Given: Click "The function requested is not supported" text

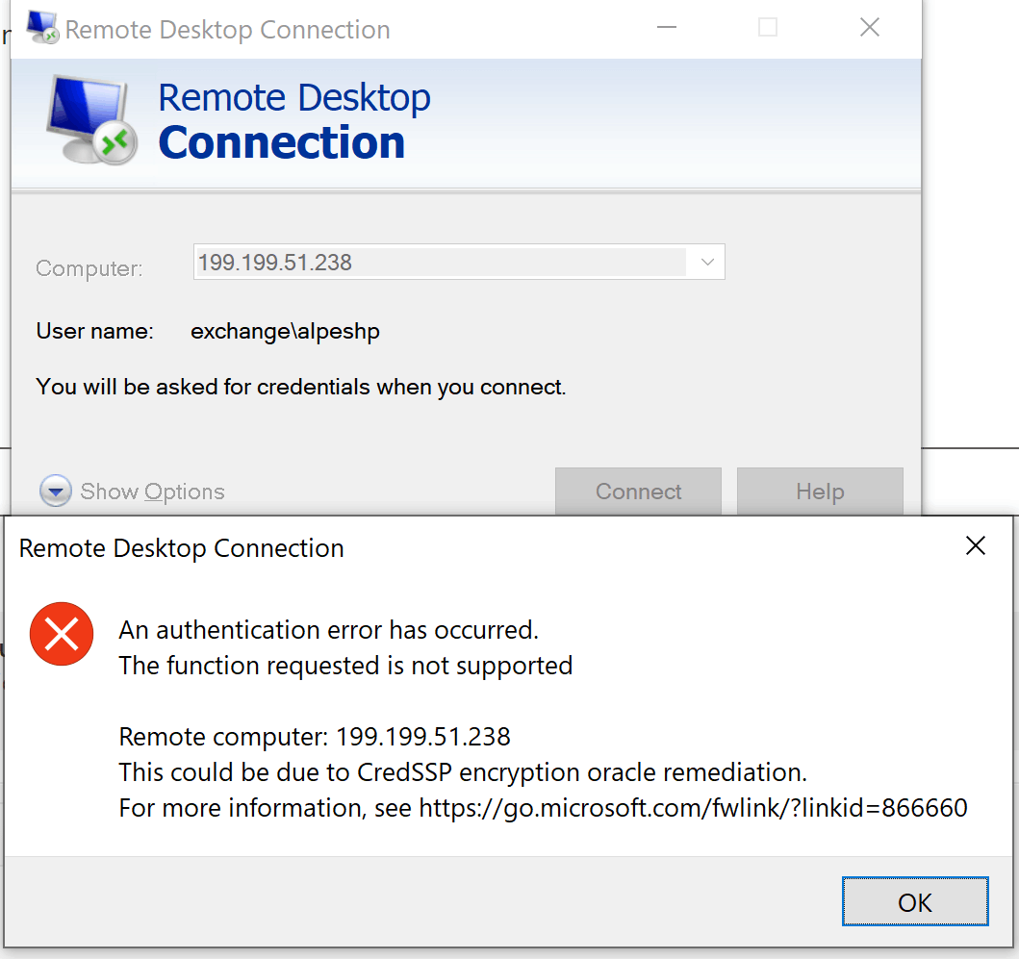Looking at the screenshot, I should [345, 666].
